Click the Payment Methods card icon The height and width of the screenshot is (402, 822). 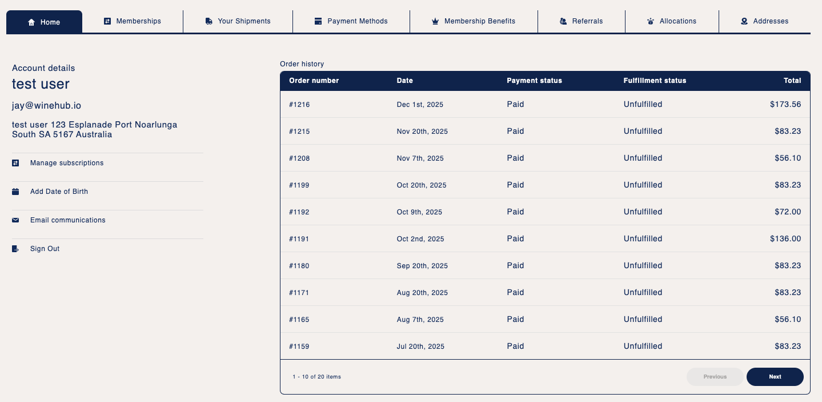tap(318, 21)
